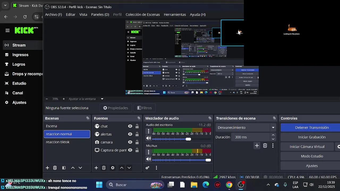Delete transition using trash icon
Viewport: 340px width, 191px height.
[x=265, y=145]
